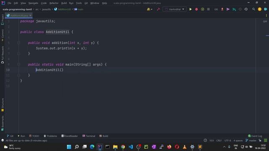This screenshot has width=269, height=151.
Task: Open the Window menu
Action: point(95,3)
